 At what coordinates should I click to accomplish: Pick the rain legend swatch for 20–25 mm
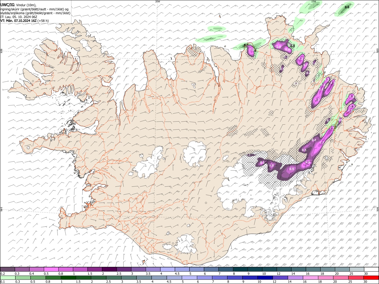[341, 277]
